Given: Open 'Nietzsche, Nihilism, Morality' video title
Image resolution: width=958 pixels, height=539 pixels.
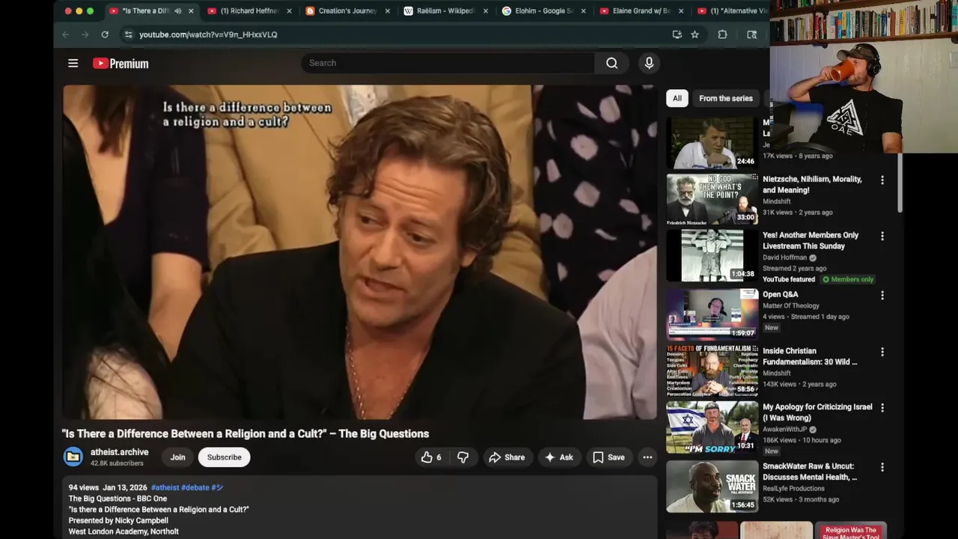Looking at the screenshot, I should (812, 185).
